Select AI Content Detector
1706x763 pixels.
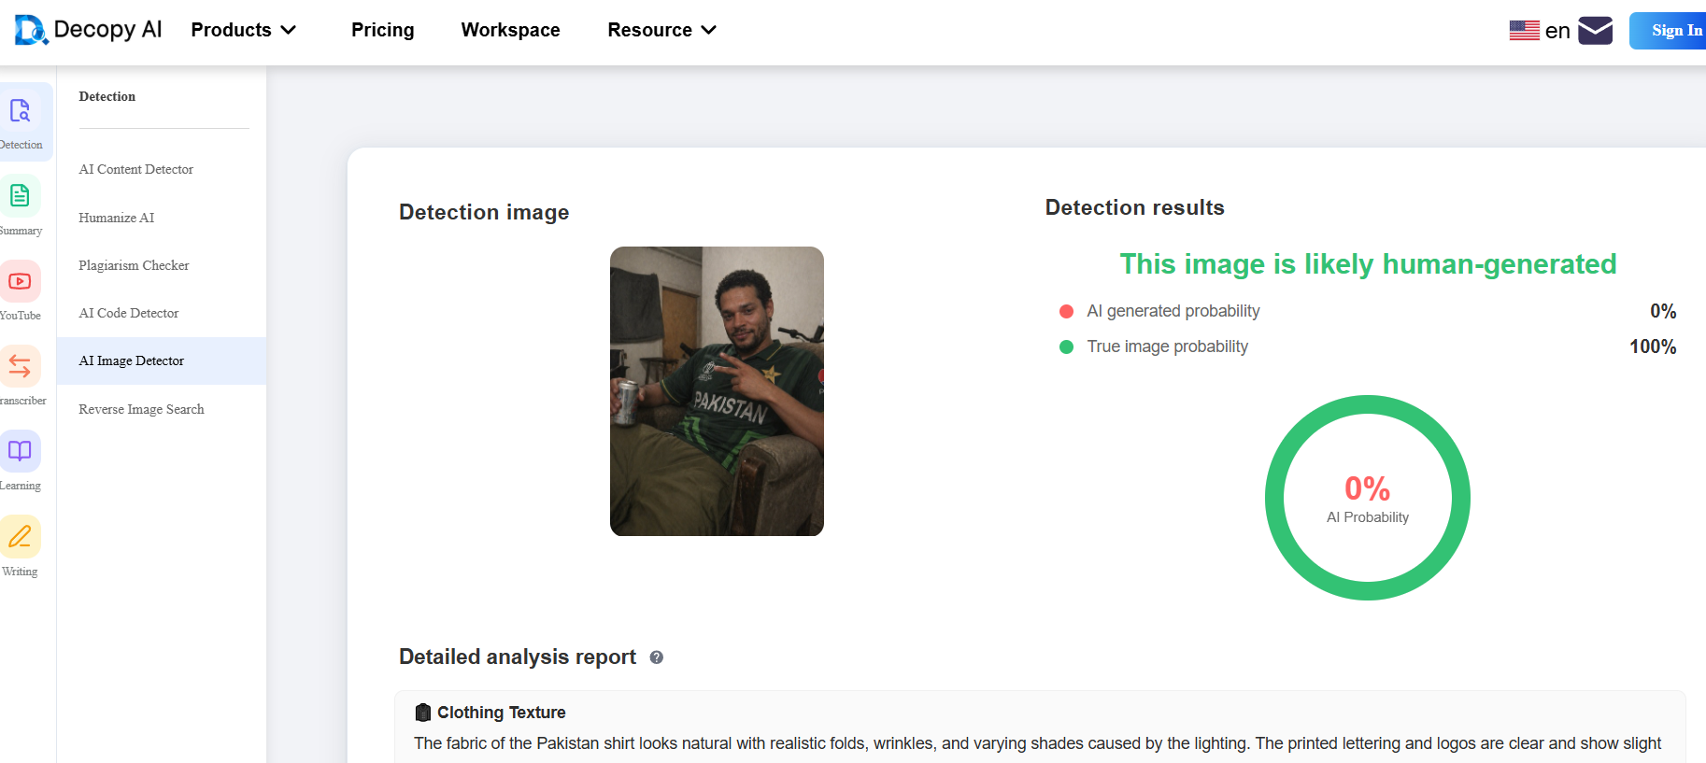(136, 169)
